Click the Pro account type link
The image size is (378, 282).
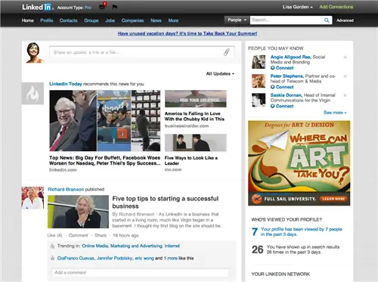[88, 8]
